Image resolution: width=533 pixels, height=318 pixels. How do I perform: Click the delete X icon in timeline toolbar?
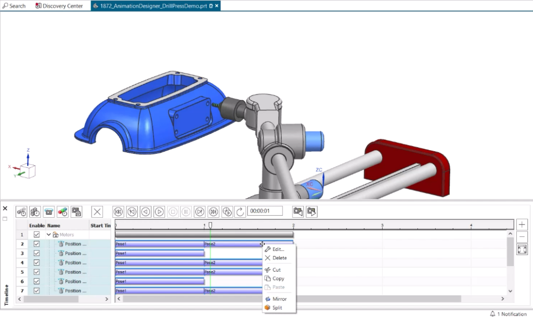click(97, 211)
